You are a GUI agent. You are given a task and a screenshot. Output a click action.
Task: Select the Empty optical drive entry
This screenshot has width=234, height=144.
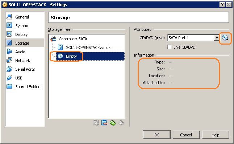click(x=90, y=56)
